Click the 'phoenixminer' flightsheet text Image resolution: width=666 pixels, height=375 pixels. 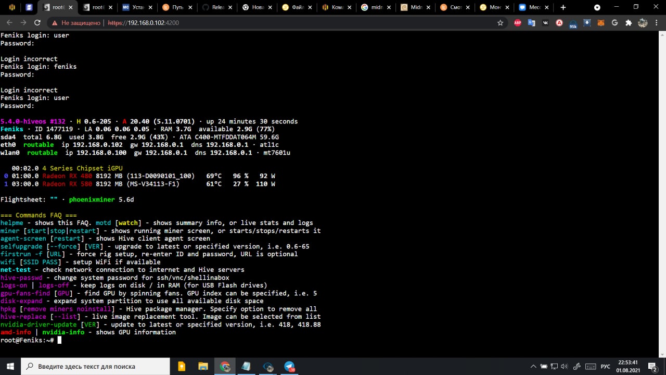92,199
